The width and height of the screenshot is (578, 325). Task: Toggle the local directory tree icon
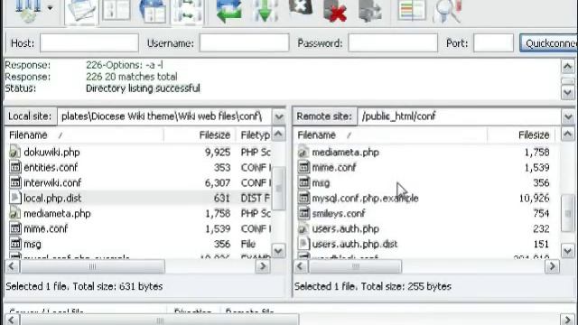tap(117, 10)
